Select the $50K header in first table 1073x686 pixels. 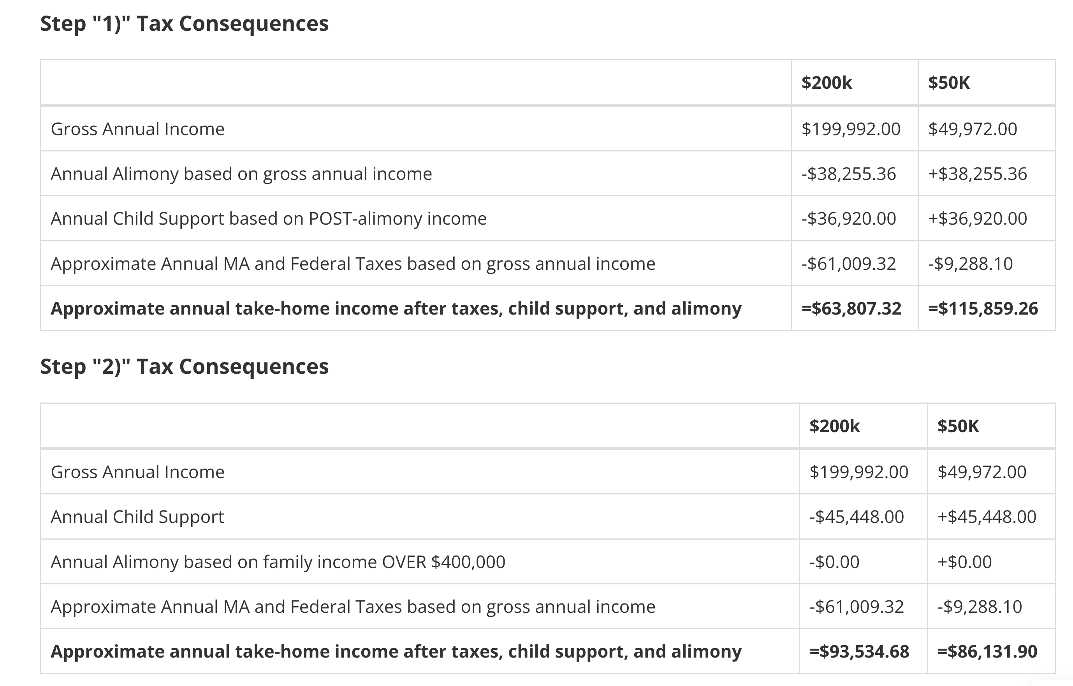click(949, 83)
